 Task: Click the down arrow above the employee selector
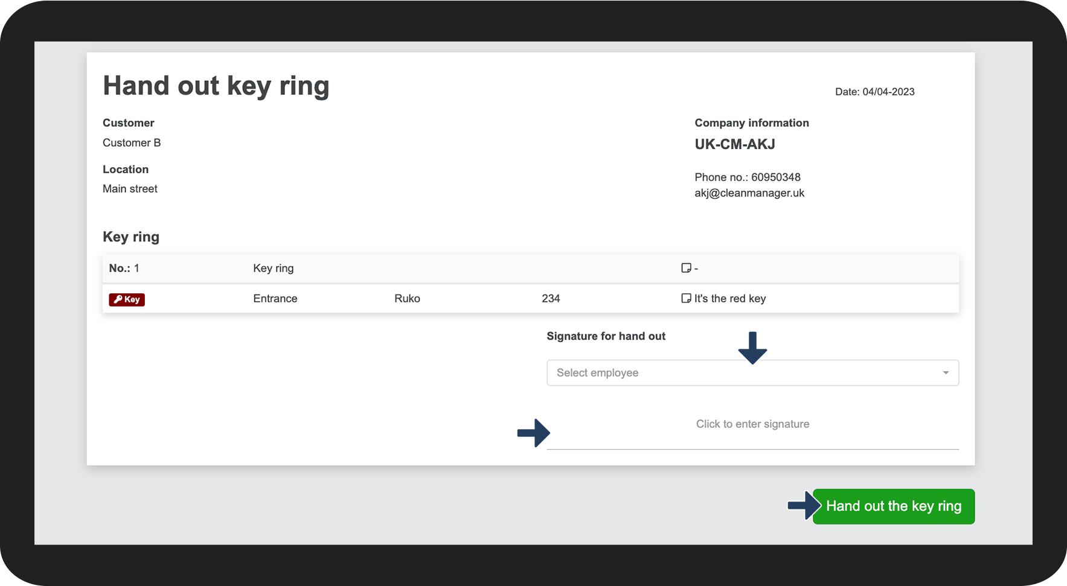(x=752, y=348)
